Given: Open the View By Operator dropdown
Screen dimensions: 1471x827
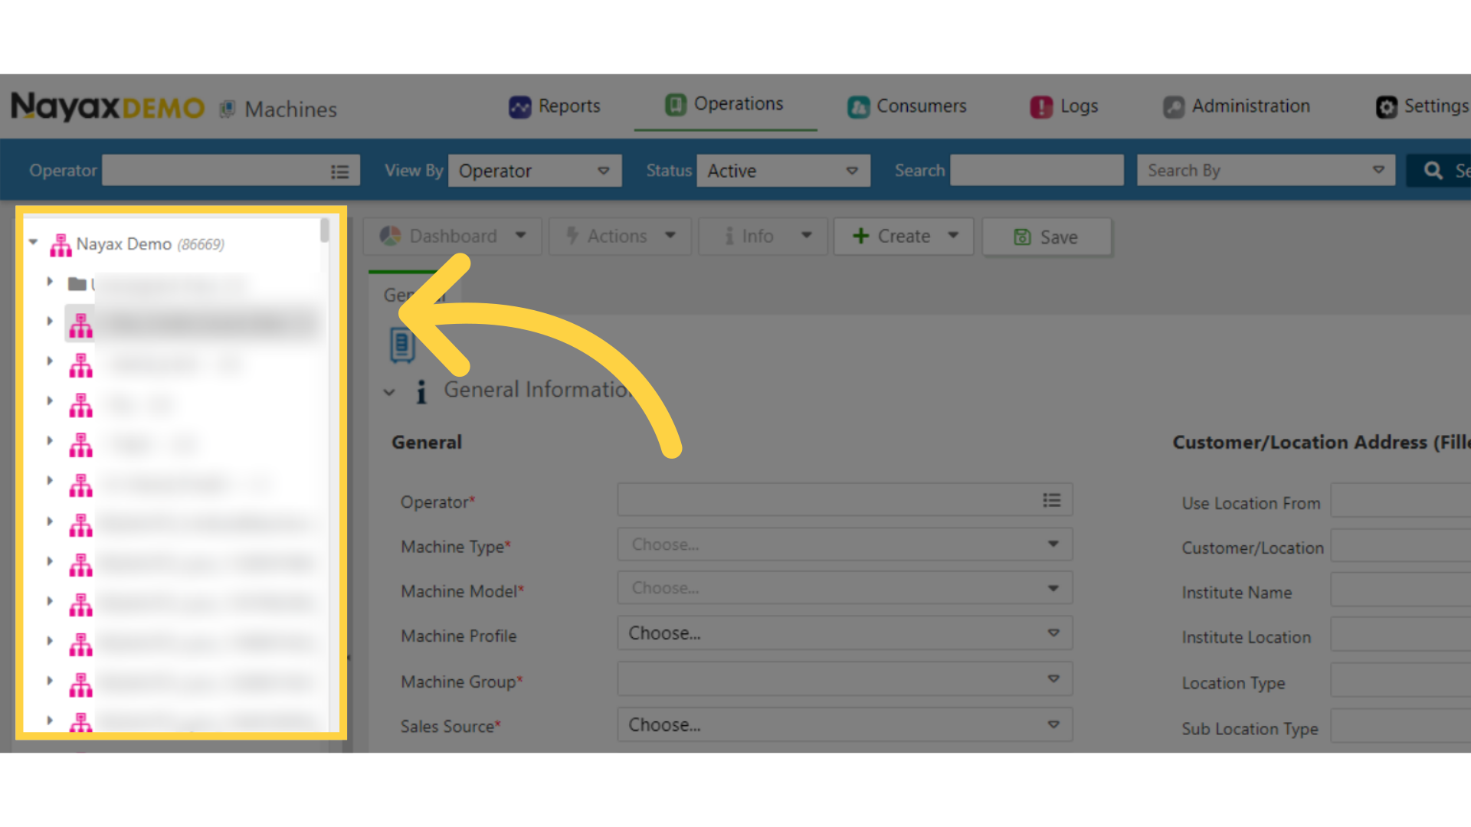Looking at the screenshot, I should (x=535, y=171).
